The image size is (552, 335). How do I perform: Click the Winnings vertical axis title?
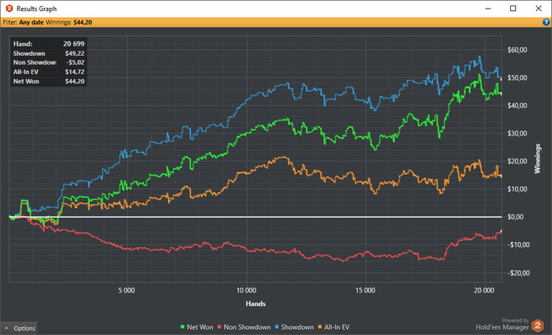tap(537, 158)
